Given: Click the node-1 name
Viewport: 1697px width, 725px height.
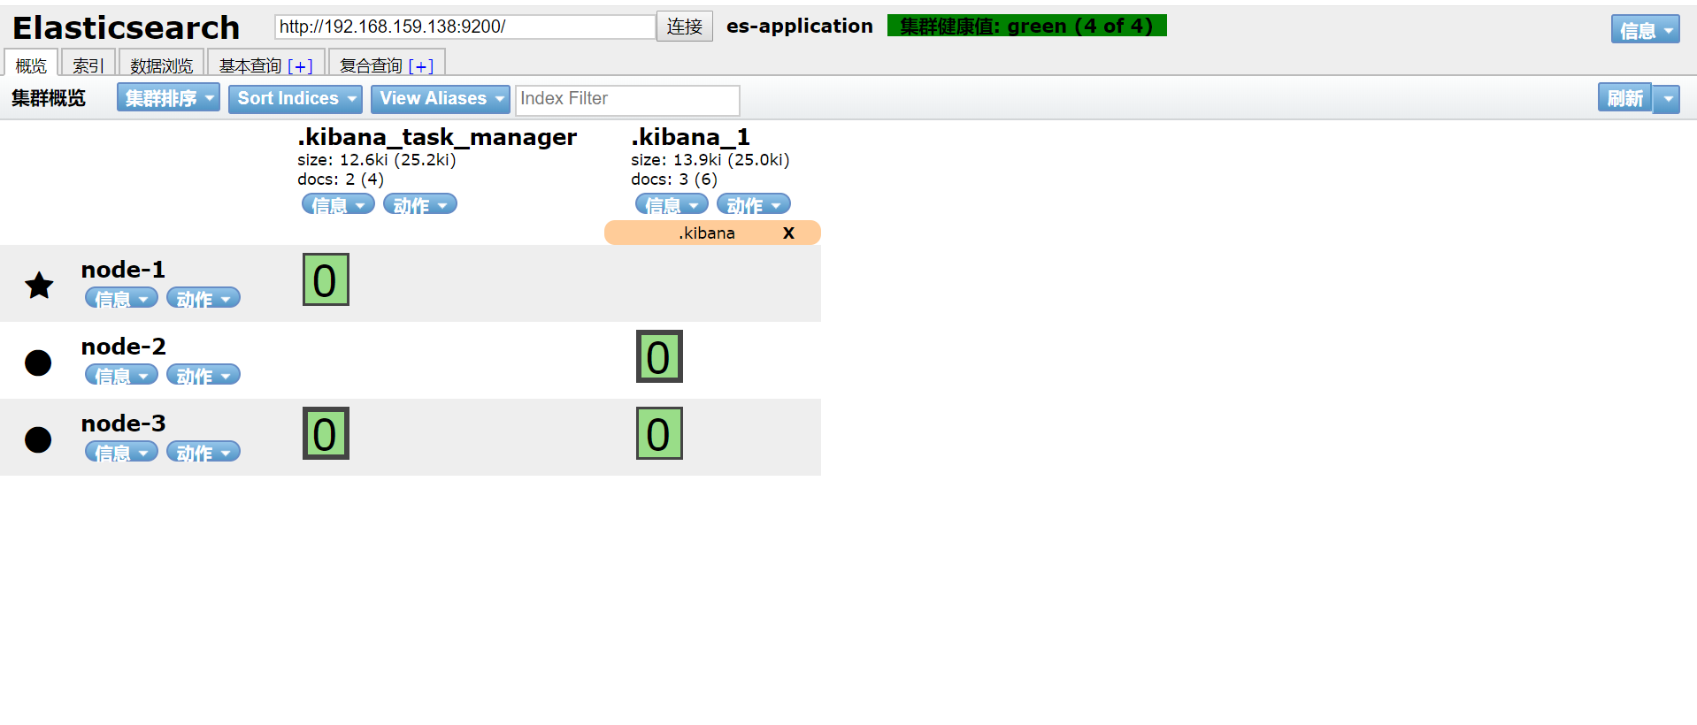Looking at the screenshot, I should coord(123,270).
